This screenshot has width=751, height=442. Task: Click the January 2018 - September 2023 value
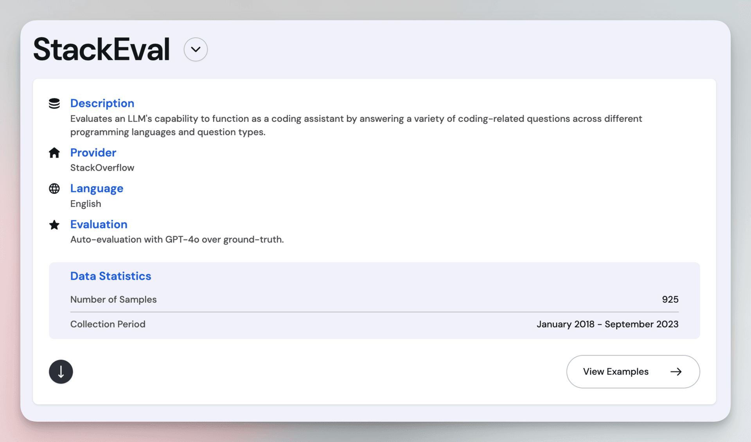(607, 324)
